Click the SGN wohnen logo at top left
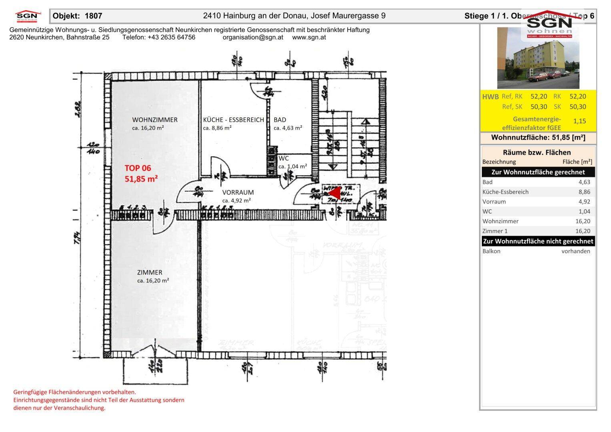 (x=28, y=16)
